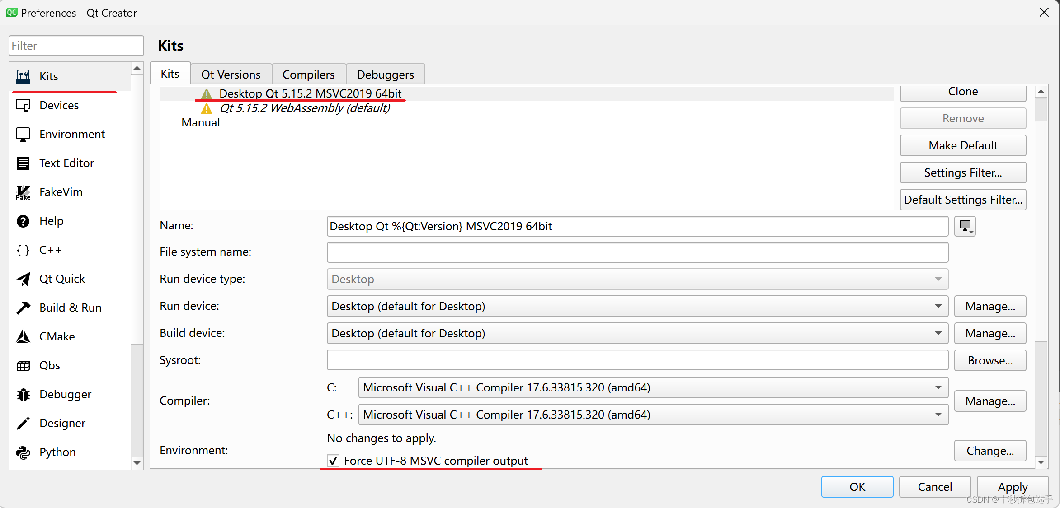Image resolution: width=1060 pixels, height=508 pixels.
Task: Click Manage next to Build device
Action: click(990, 333)
